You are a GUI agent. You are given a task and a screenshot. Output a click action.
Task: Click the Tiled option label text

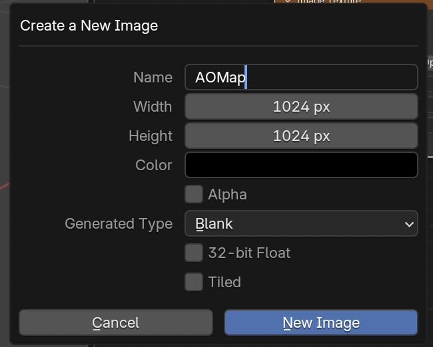pyautogui.click(x=224, y=282)
